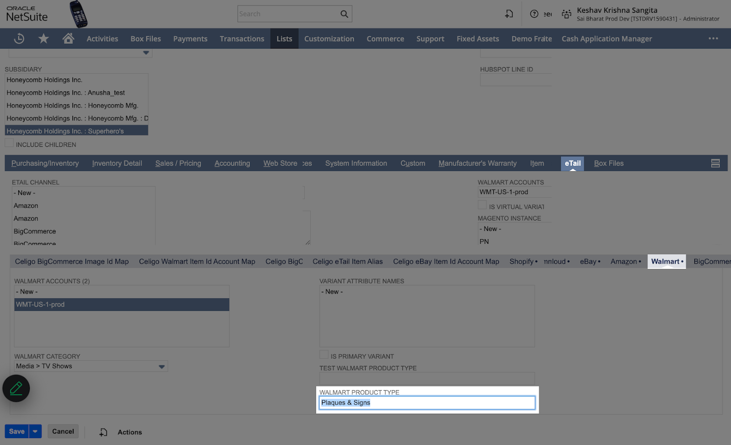The image size is (731, 445).
Task: Switch to the System Information tab
Action: pos(356,163)
